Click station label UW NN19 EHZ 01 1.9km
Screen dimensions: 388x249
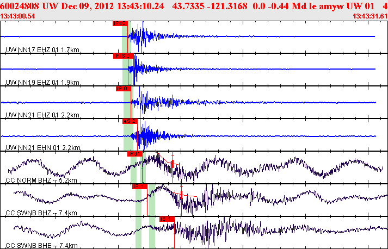[x=42, y=83]
